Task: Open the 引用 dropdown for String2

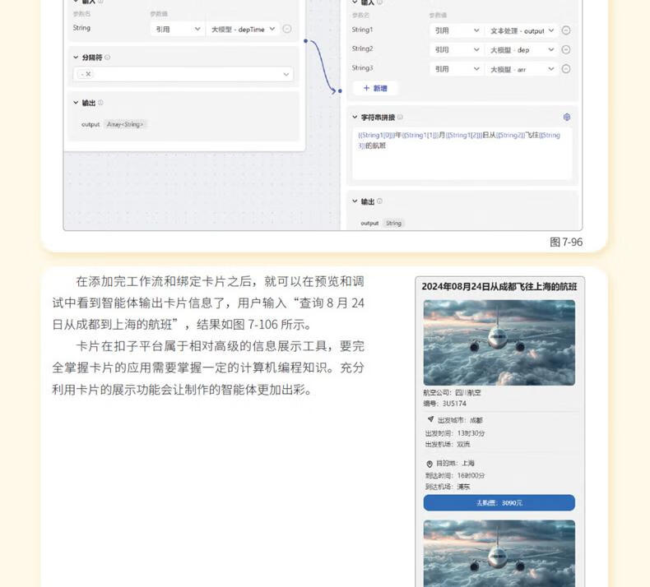Action: 456,49
